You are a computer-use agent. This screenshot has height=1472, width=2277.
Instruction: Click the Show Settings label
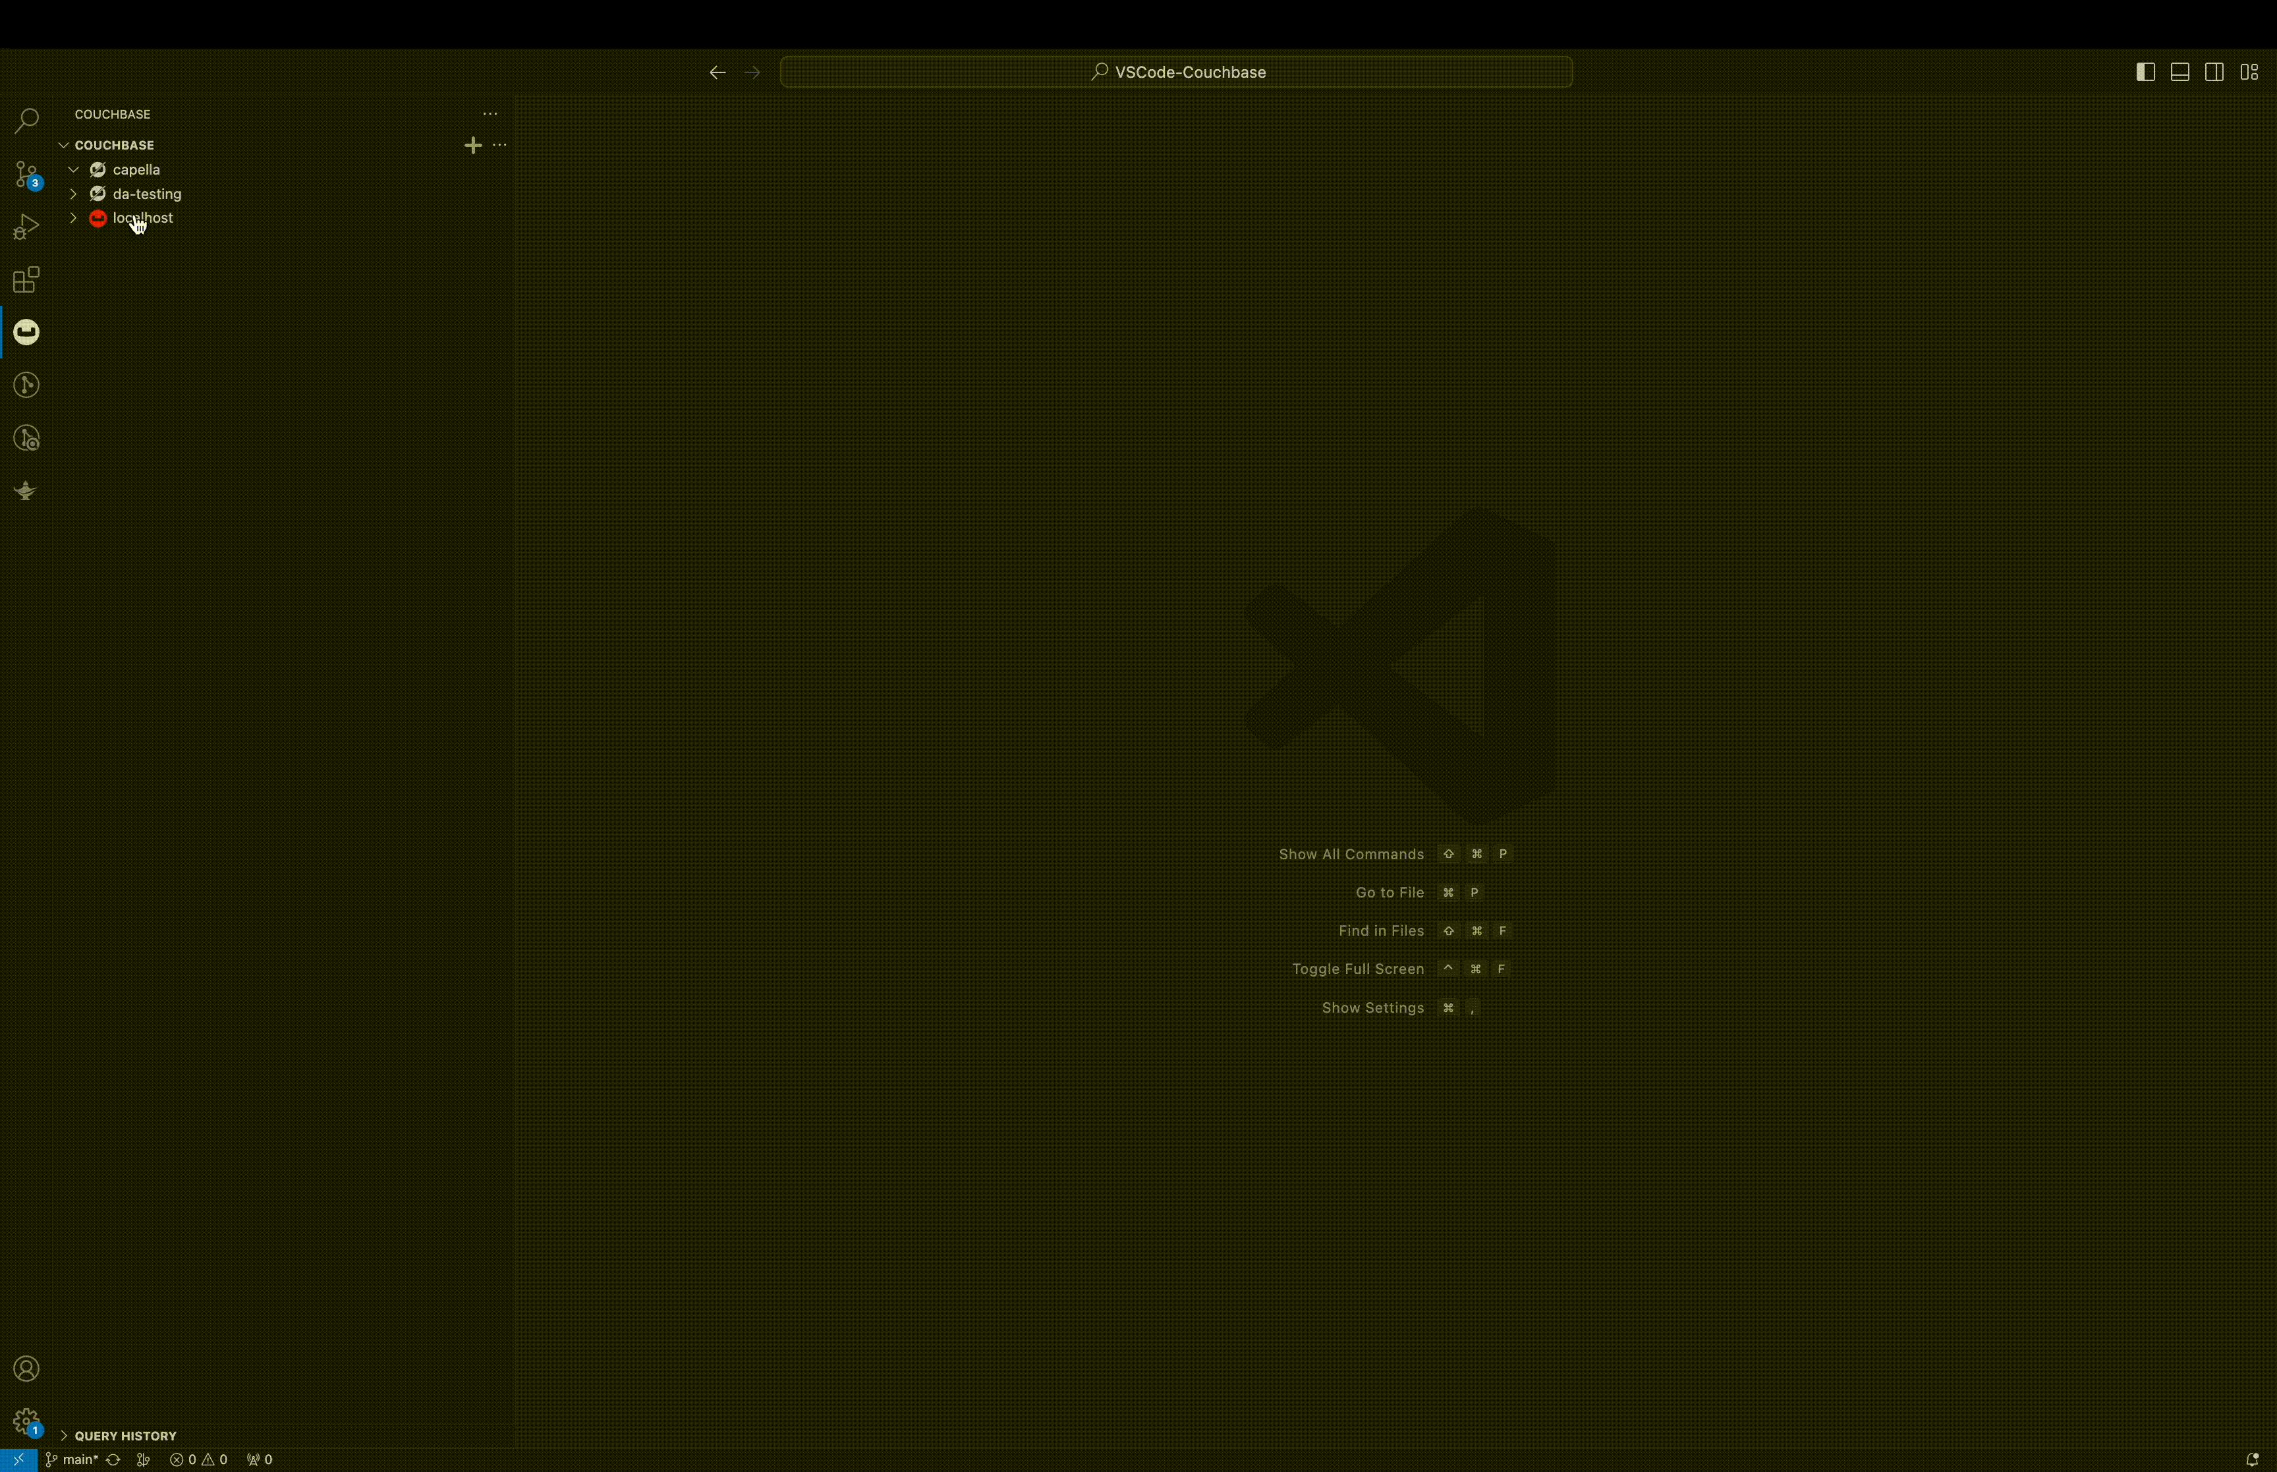tap(1372, 1008)
